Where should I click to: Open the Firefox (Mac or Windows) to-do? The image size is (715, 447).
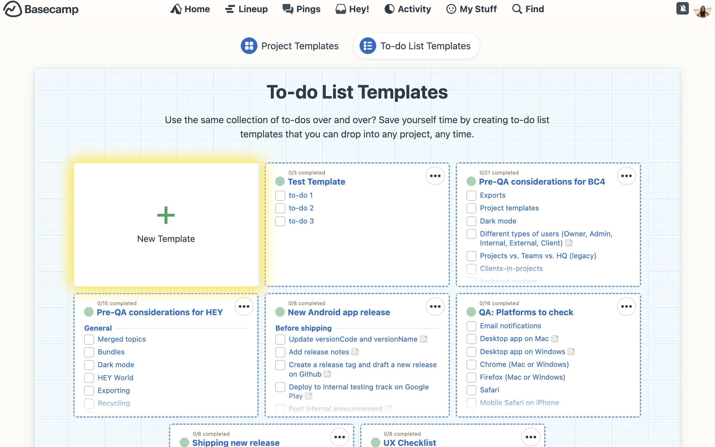click(522, 377)
